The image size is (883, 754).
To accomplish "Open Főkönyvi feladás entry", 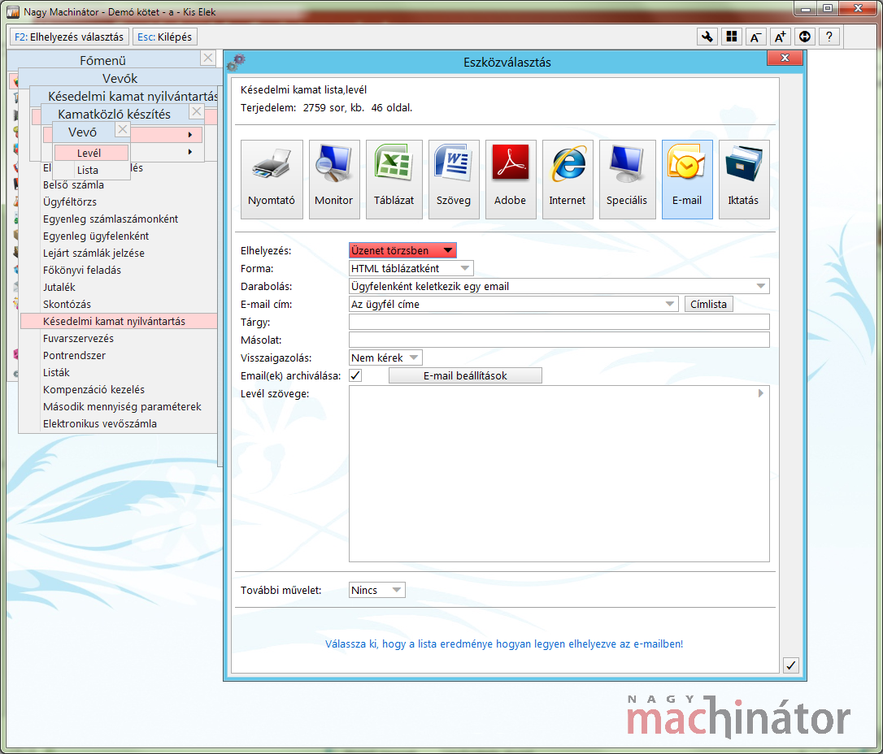I will click(x=81, y=270).
